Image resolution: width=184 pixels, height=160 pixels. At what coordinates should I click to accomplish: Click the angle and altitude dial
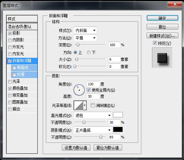(79, 90)
